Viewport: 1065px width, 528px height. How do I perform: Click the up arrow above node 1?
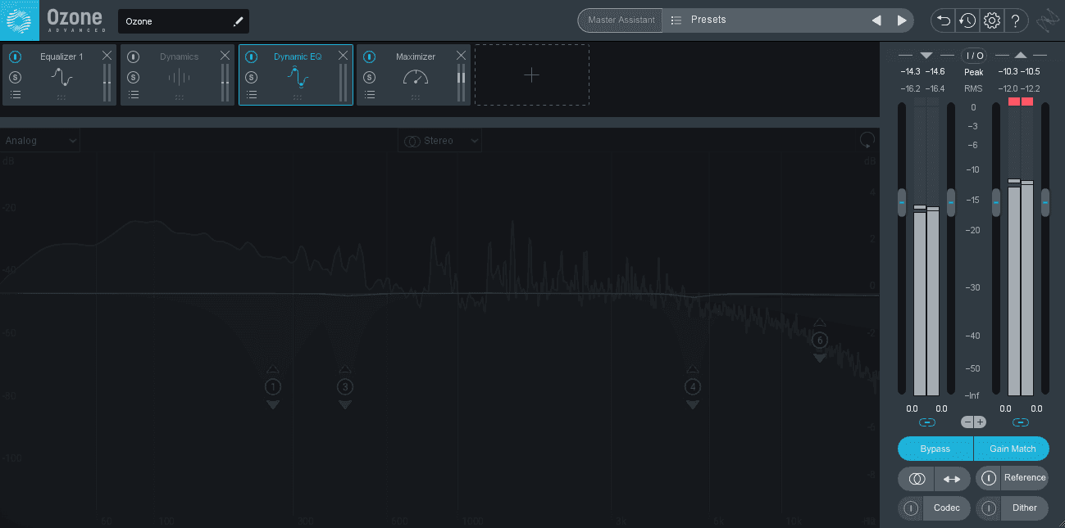(x=273, y=369)
